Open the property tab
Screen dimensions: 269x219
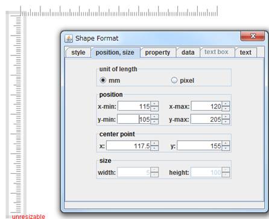tap(157, 52)
